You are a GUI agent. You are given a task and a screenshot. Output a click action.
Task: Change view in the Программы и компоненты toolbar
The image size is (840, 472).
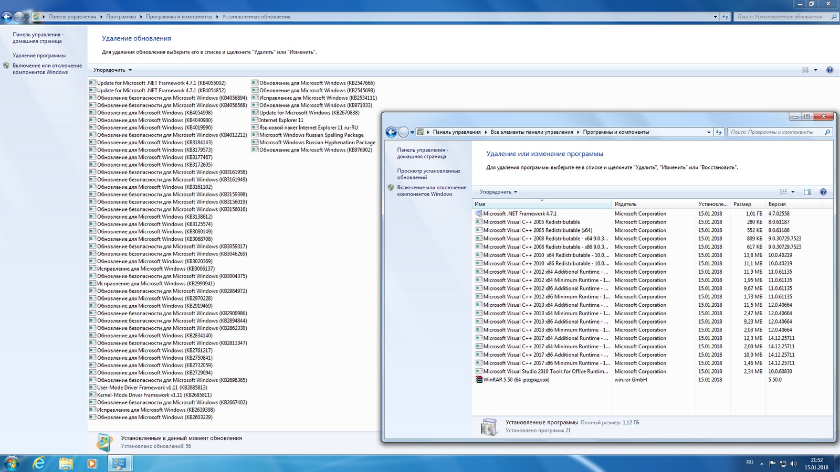pos(783,192)
